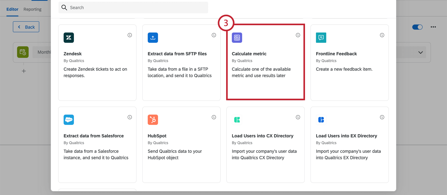Show info for Calculate metric
The image size is (447, 195).
(298, 35)
